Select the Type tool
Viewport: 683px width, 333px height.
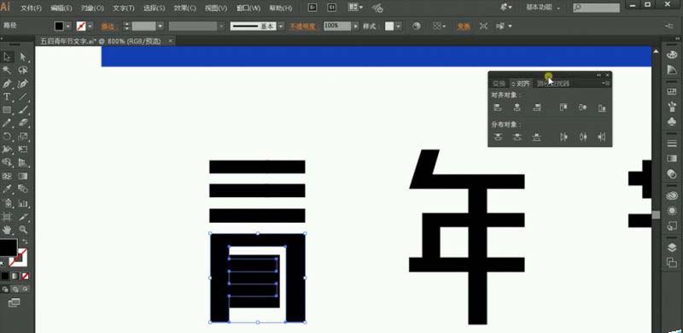point(7,96)
